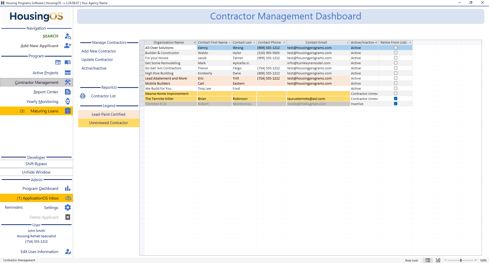
Task: Toggle Retire checkbox for Hawna Home Improvement
Action: click(x=396, y=94)
